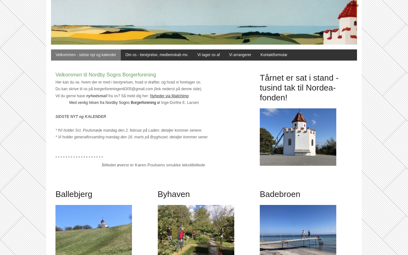Select the Velkommen - sidste nyt og kalender tab
The width and height of the screenshot is (408, 255).
click(86, 55)
